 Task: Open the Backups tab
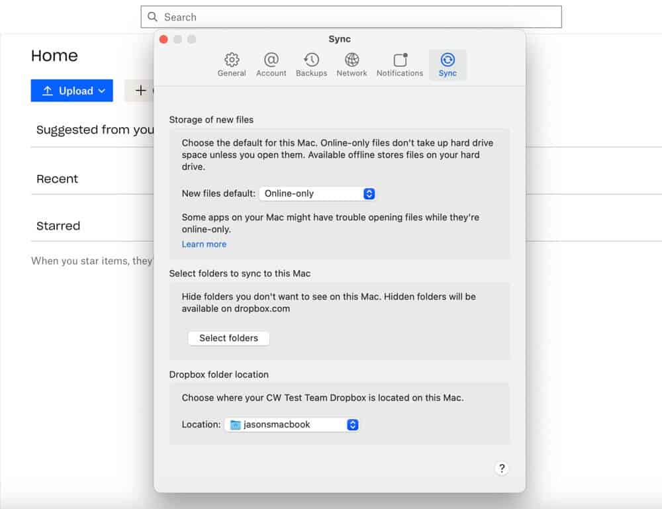click(312, 65)
